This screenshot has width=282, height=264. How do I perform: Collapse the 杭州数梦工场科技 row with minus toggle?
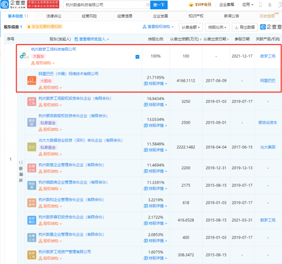137,57
